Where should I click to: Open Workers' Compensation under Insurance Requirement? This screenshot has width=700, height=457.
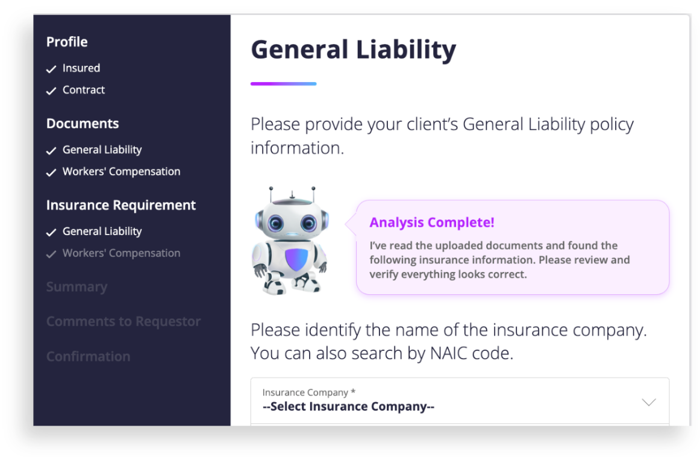pyautogui.click(x=121, y=253)
